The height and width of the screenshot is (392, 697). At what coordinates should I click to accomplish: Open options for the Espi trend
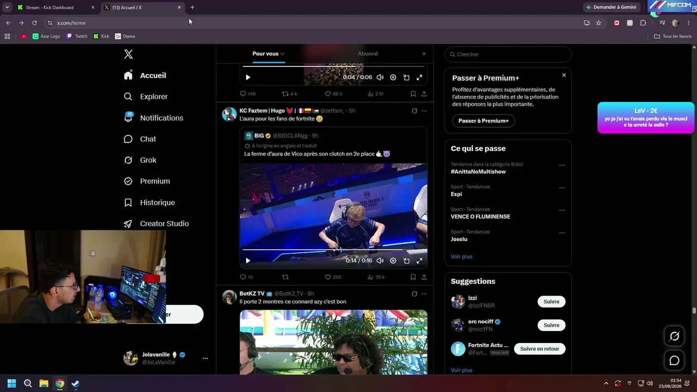[x=562, y=188]
